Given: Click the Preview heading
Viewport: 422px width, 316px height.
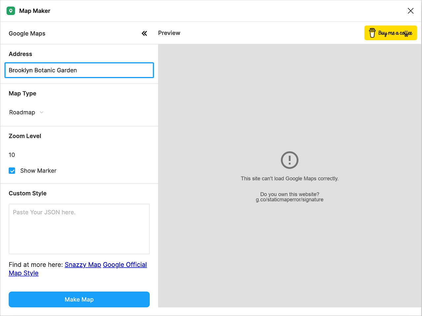Looking at the screenshot, I should click(169, 33).
